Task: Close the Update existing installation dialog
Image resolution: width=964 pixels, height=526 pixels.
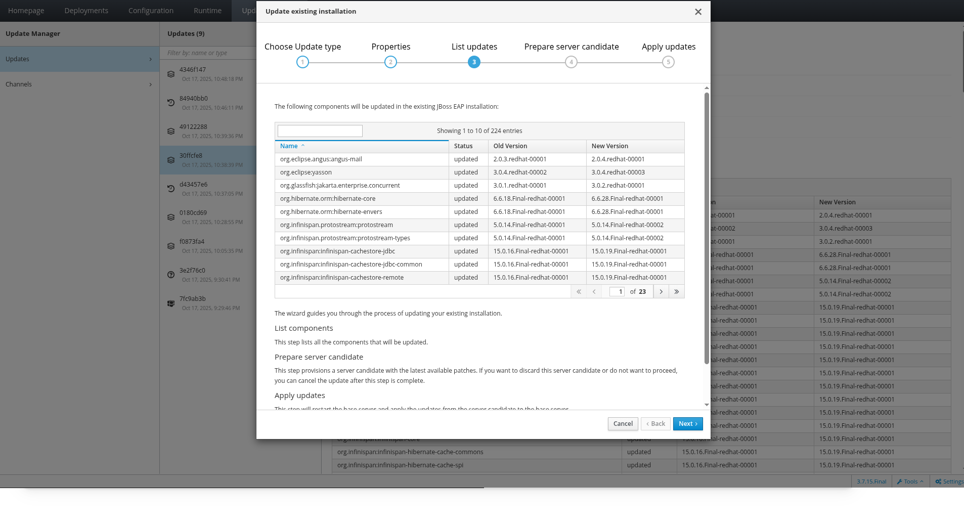Action: point(698,12)
